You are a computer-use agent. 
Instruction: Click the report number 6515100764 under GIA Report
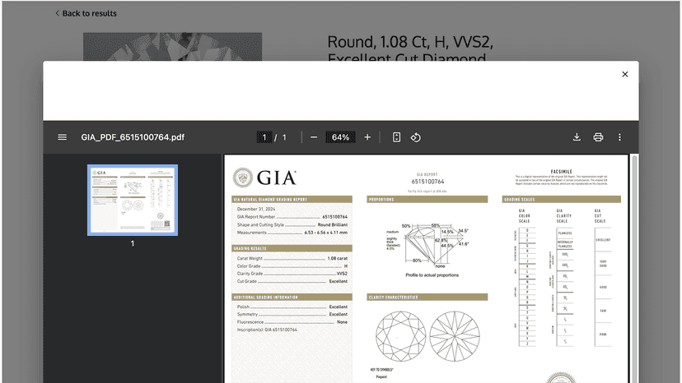427,182
